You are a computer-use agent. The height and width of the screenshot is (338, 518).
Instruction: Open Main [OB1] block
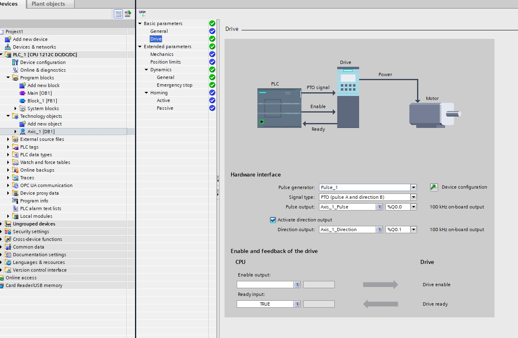39,93
